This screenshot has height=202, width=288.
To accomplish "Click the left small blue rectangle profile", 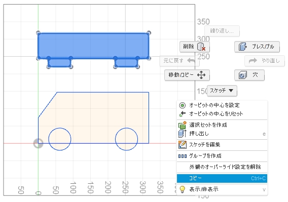I will click(60, 63).
